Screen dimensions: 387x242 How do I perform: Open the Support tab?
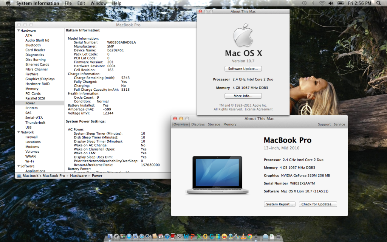pos(324,124)
